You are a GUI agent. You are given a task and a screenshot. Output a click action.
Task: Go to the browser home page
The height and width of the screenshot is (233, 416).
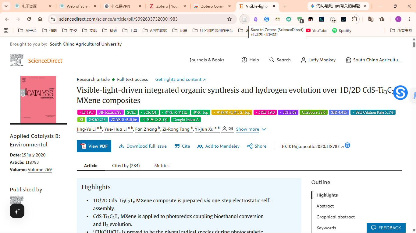coord(40,19)
